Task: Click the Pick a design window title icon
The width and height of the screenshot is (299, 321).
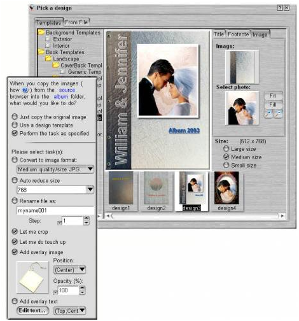Action: [32, 8]
